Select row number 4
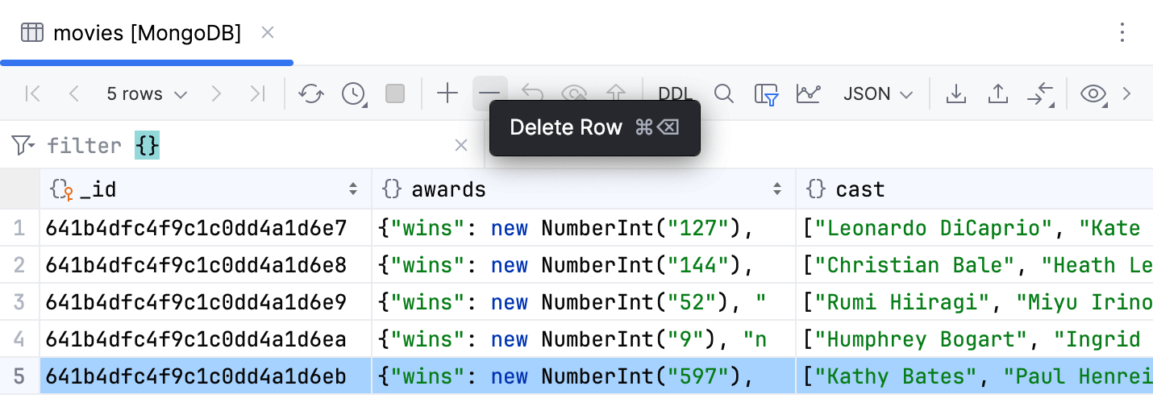This screenshot has height=411, width=1153. pos(19,339)
